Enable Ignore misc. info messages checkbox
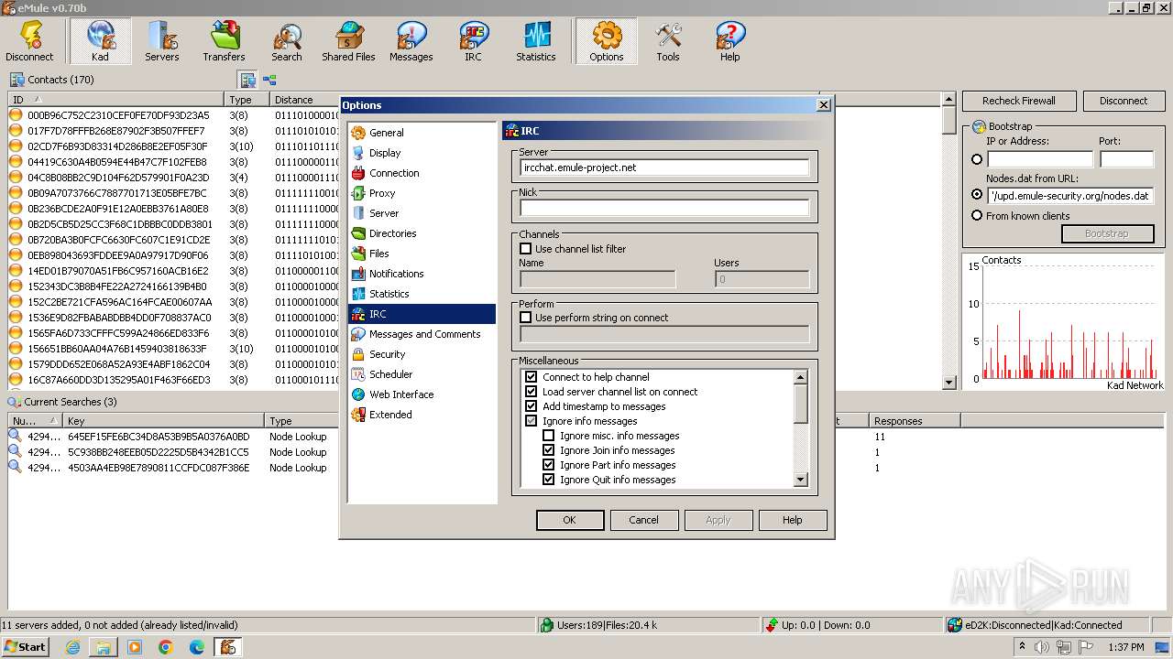The height and width of the screenshot is (659, 1173). point(549,436)
